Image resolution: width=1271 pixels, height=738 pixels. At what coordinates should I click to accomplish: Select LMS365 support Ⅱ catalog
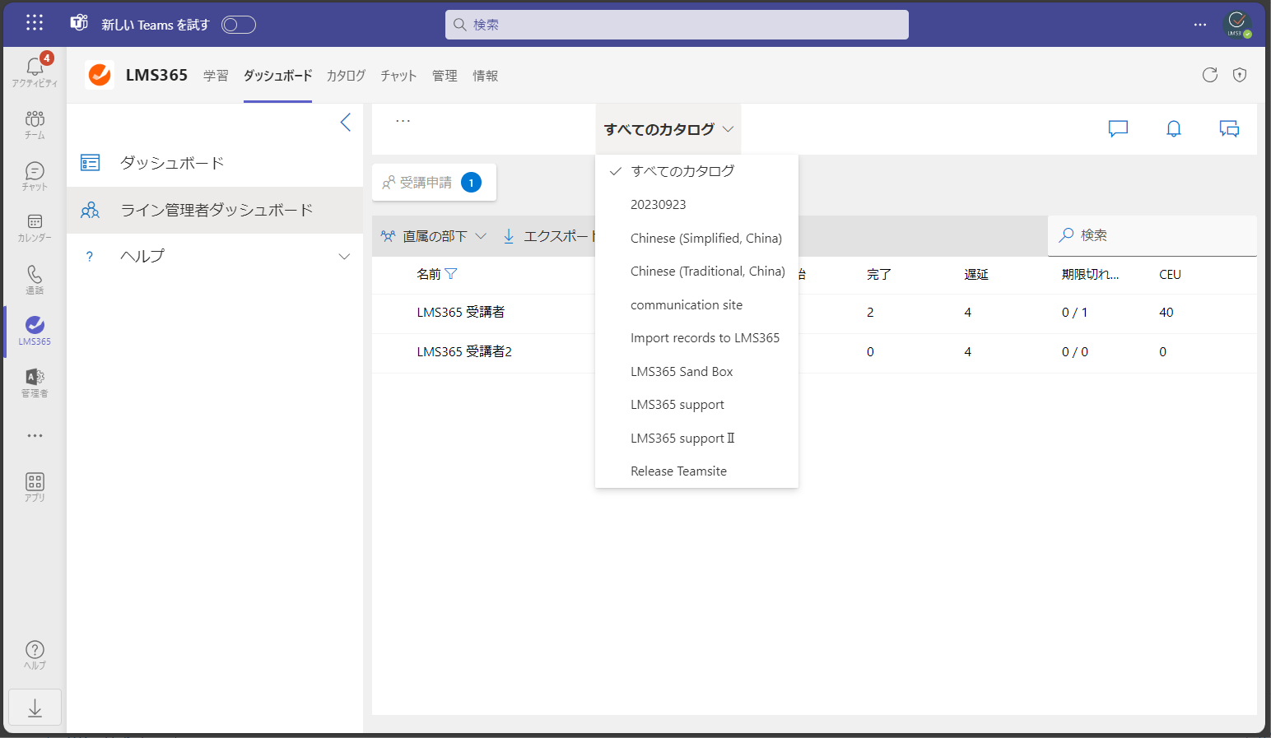click(x=696, y=438)
